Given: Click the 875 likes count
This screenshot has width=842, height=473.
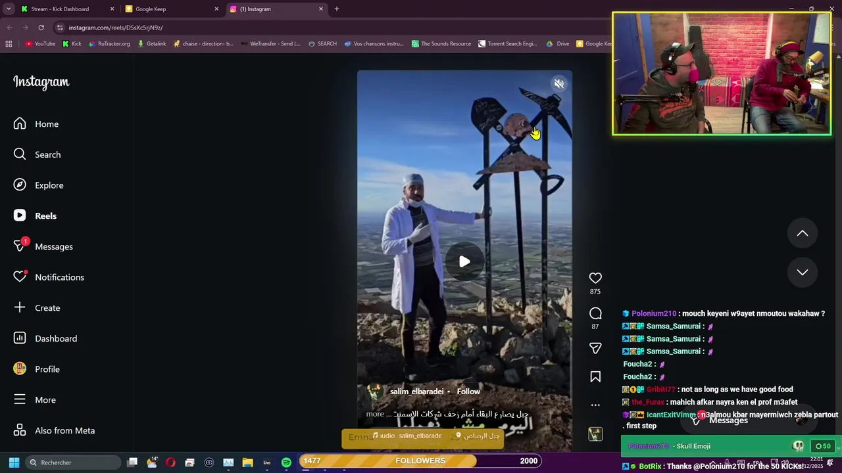Looking at the screenshot, I should (x=595, y=292).
